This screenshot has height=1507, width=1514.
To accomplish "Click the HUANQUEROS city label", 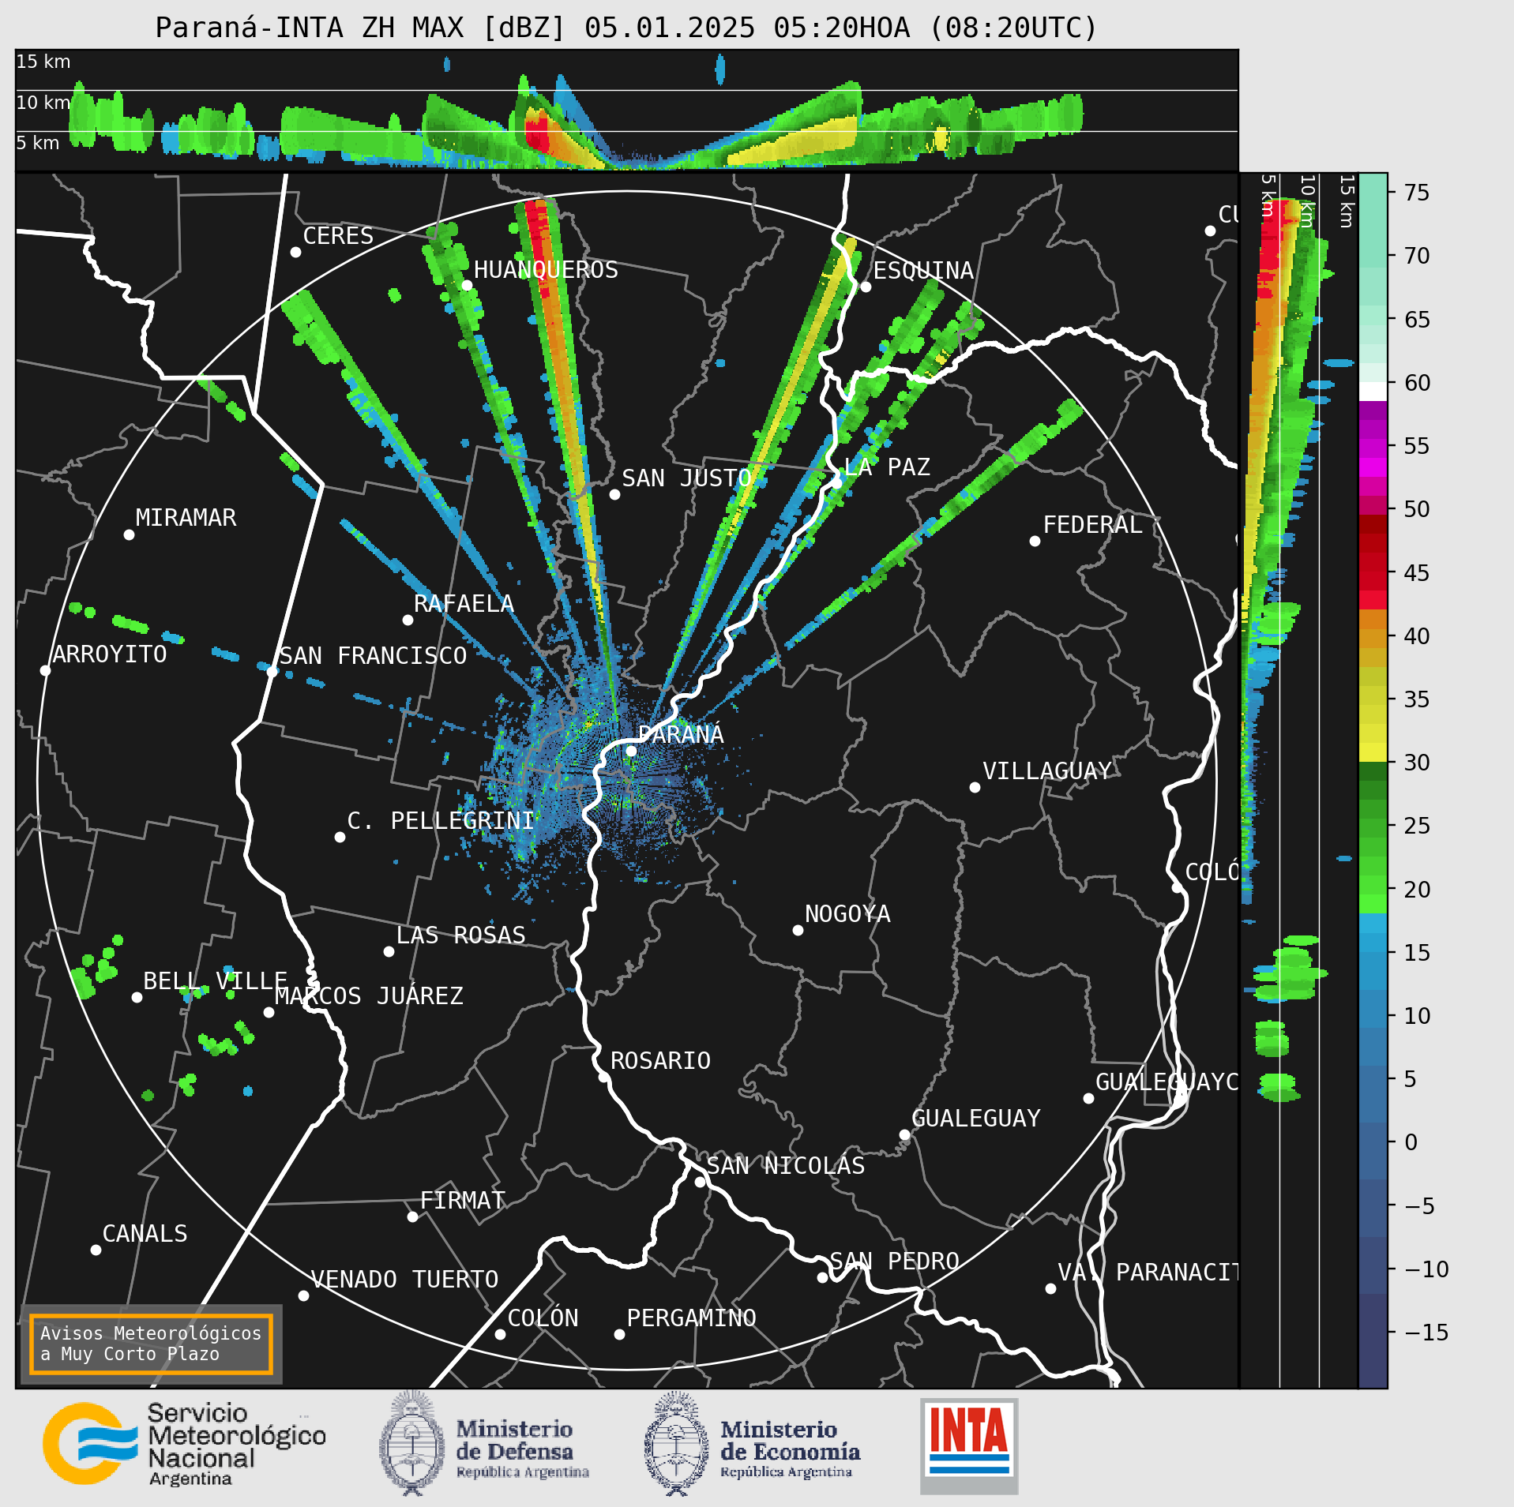I will click(x=546, y=269).
